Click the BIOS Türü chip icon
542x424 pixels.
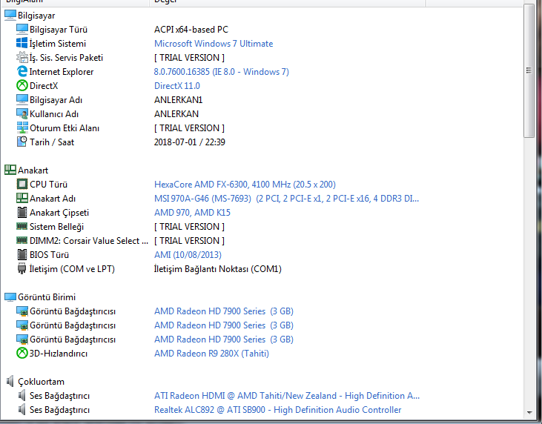[22, 255]
